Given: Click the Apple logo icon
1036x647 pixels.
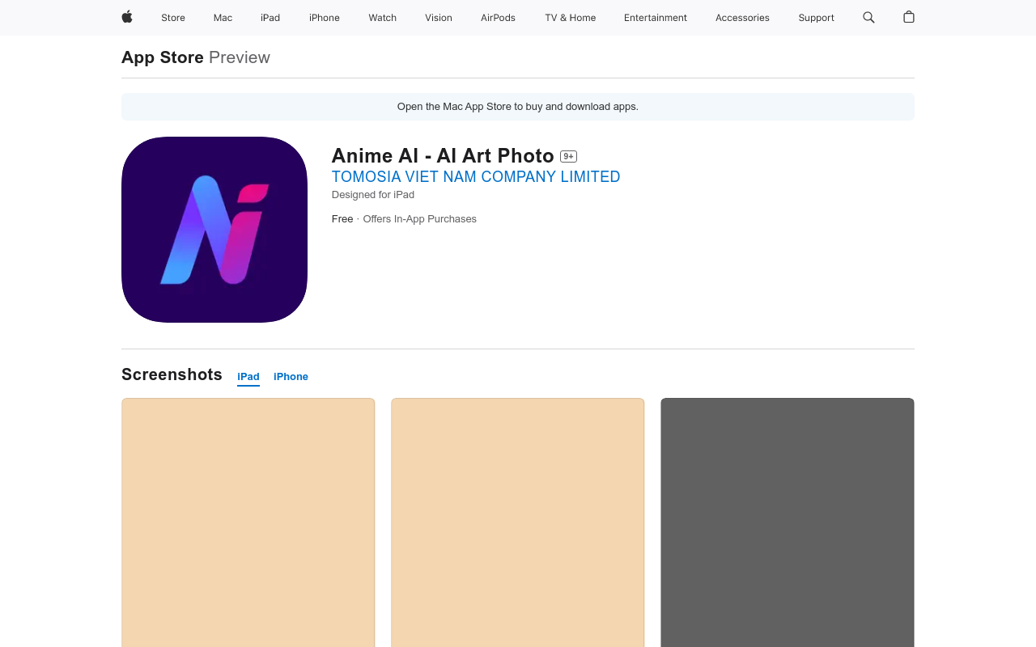Looking at the screenshot, I should tap(127, 17).
